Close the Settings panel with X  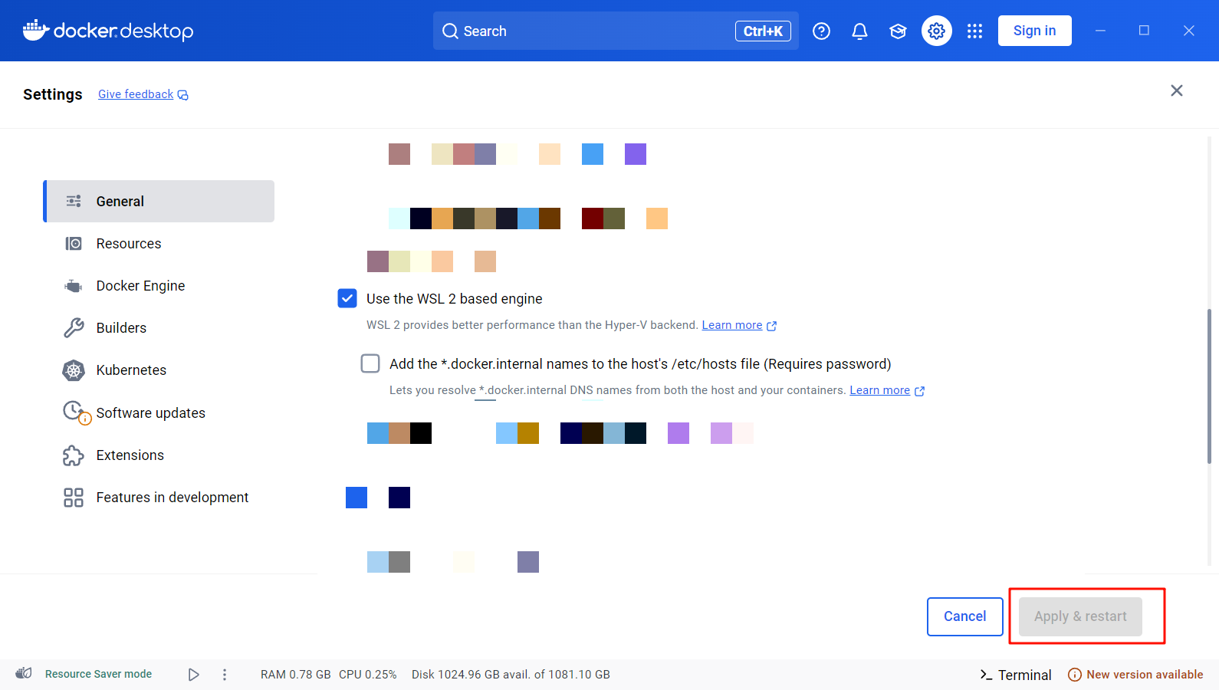[1177, 90]
